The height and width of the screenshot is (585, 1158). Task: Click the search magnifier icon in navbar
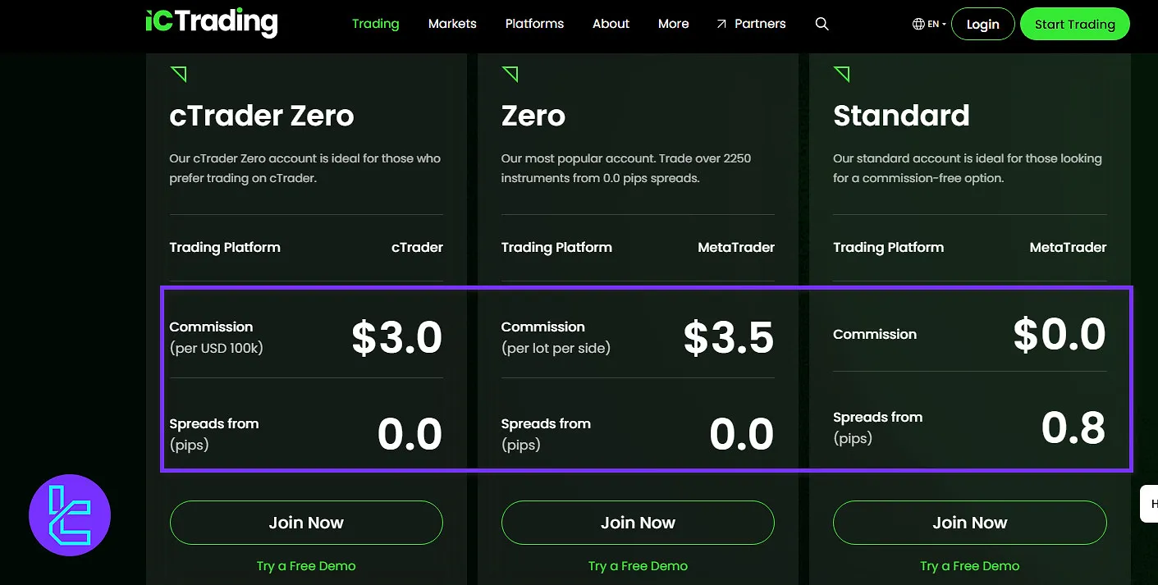click(x=822, y=24)
